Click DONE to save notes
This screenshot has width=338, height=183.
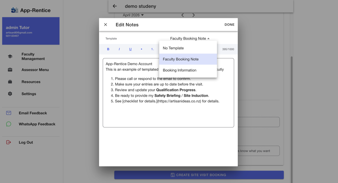(x=229, y=25)
